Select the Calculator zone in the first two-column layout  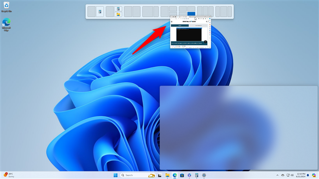(x=100, y=12)
